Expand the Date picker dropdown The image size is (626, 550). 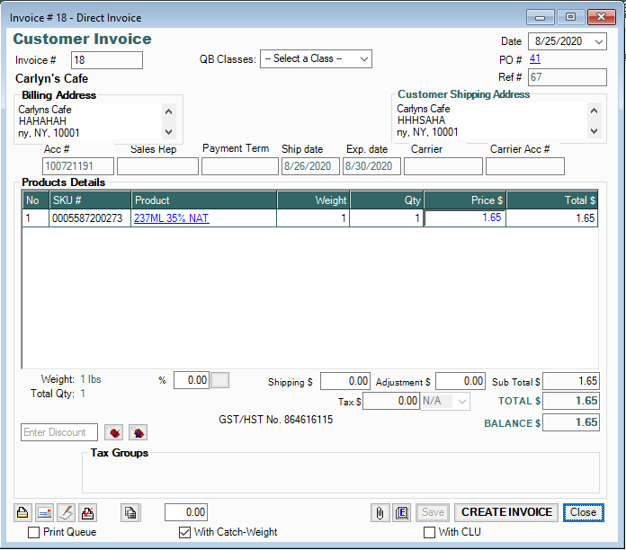599,41
